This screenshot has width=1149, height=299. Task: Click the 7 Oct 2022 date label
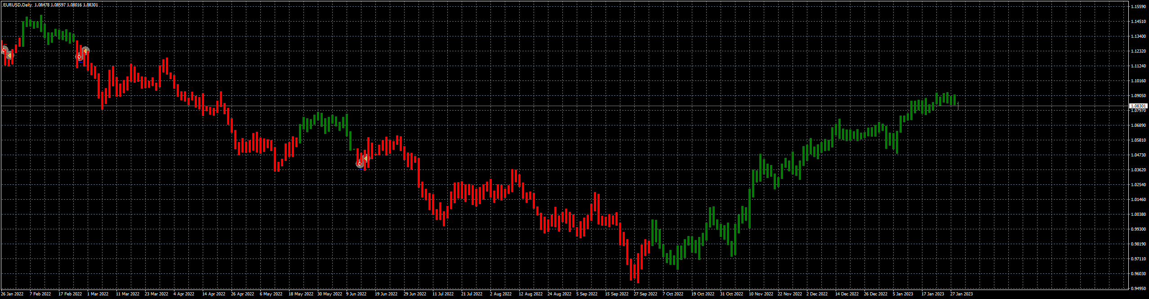click(673, 294)
